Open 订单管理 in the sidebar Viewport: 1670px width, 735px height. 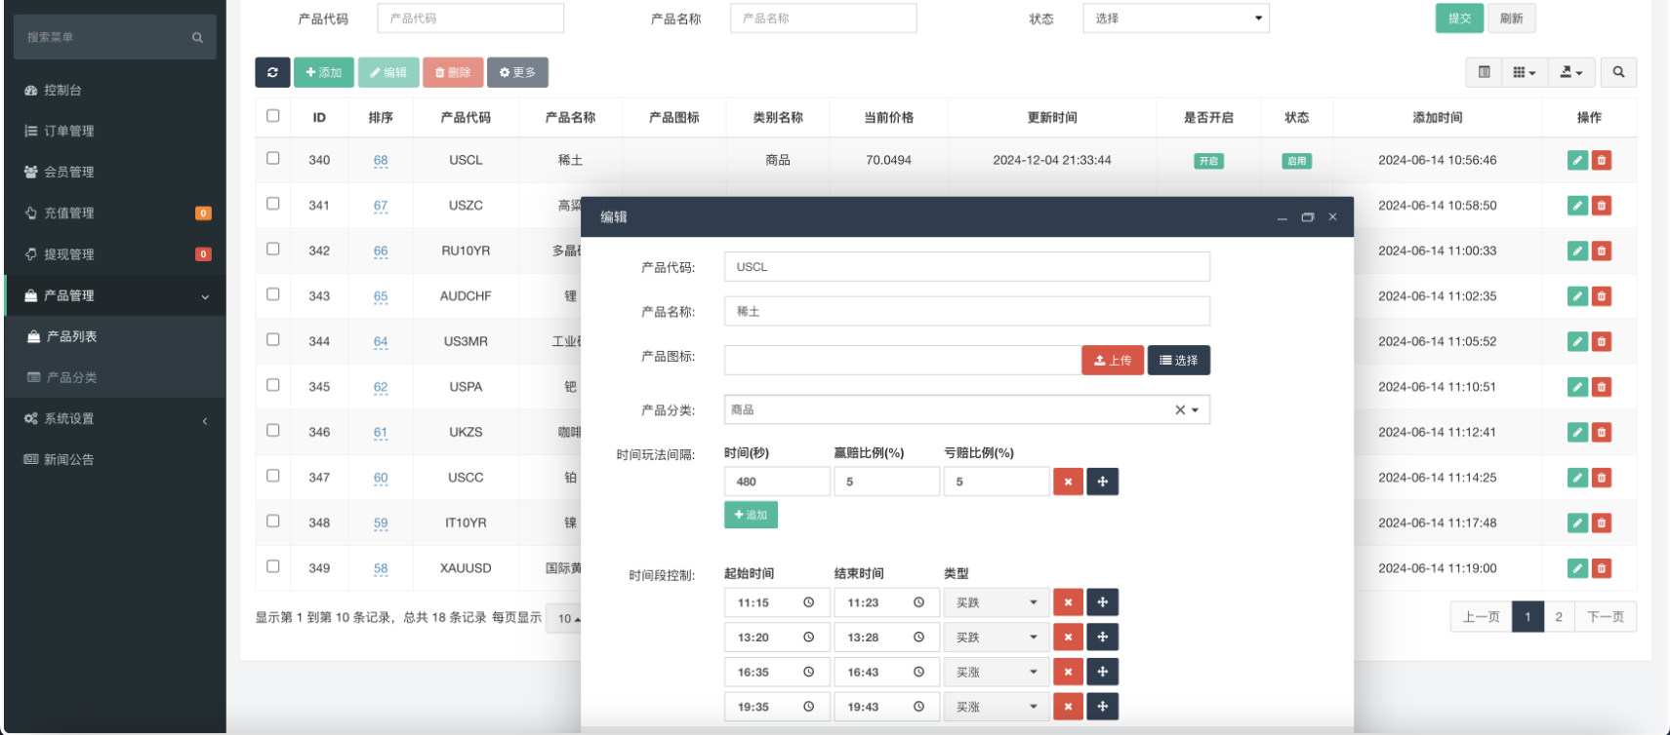68,131
